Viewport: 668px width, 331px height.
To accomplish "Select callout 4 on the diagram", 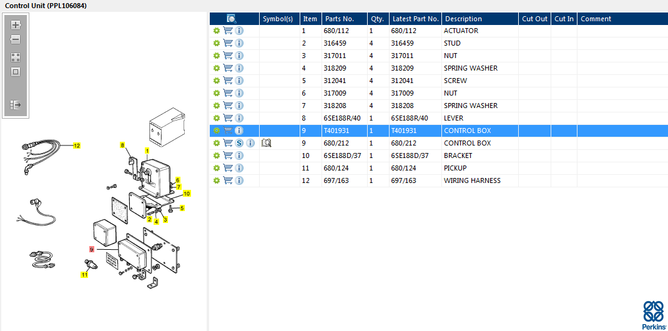I will tap(157, 222).
